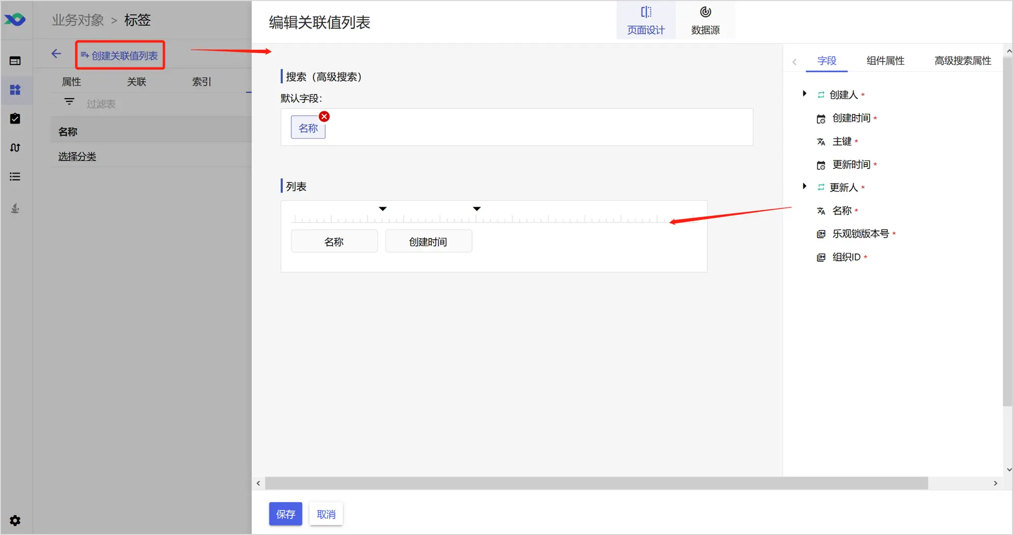Switch to the 高级搜索属性 tab
The image size is (1013, 535).
pos(963,61)
